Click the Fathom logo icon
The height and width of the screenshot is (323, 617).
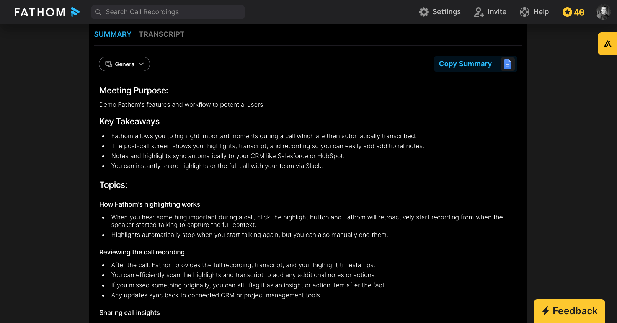75,12
